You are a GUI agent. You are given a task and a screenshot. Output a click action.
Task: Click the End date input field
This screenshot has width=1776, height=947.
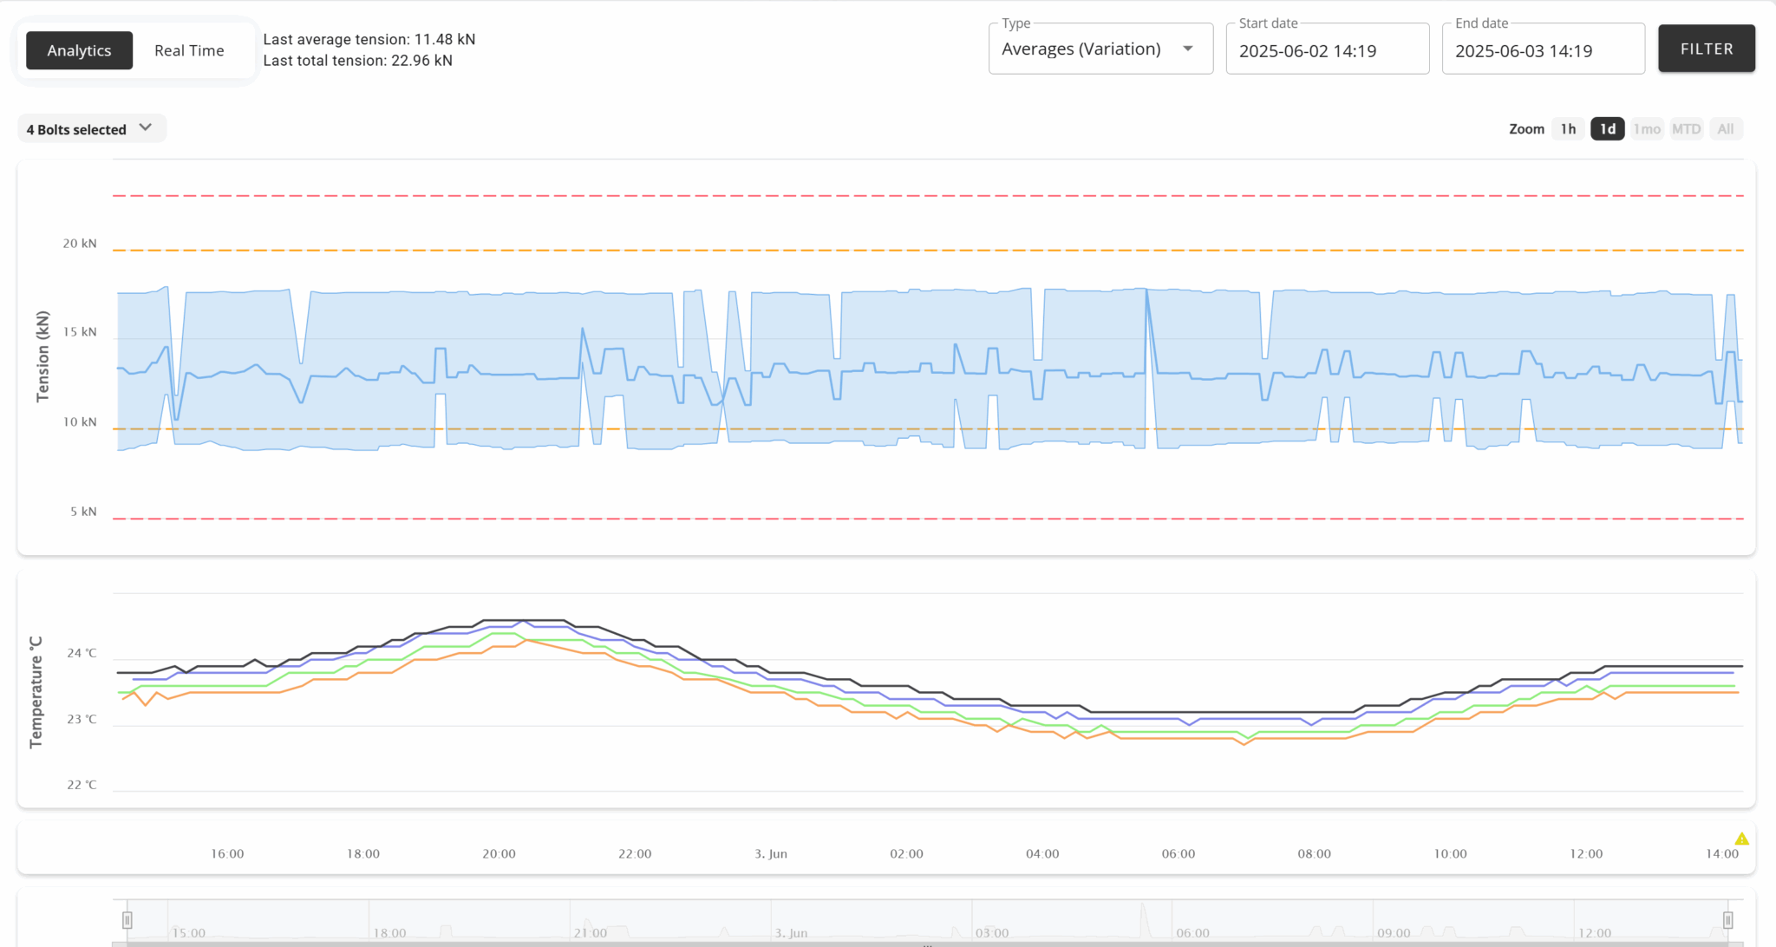[x=1543, y=50]
